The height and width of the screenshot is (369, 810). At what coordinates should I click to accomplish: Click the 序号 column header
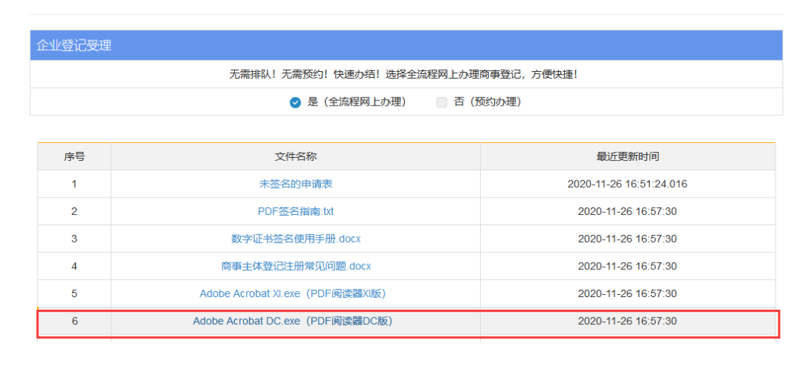coord(74,156)
